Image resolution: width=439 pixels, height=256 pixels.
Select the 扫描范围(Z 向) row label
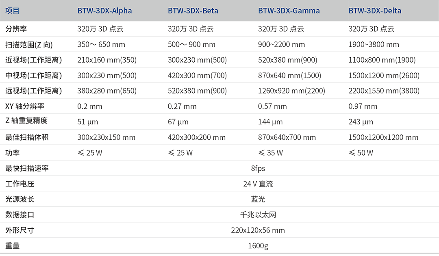[x=29, y=44]
